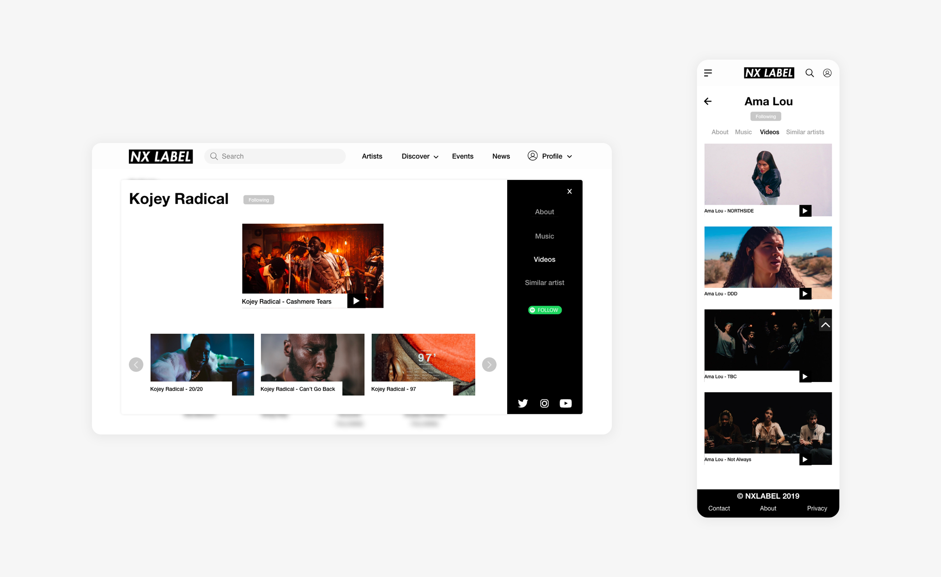Click the FOLLOW button in artist overlay
Screen dimensions: 941x577
(544, 309)
